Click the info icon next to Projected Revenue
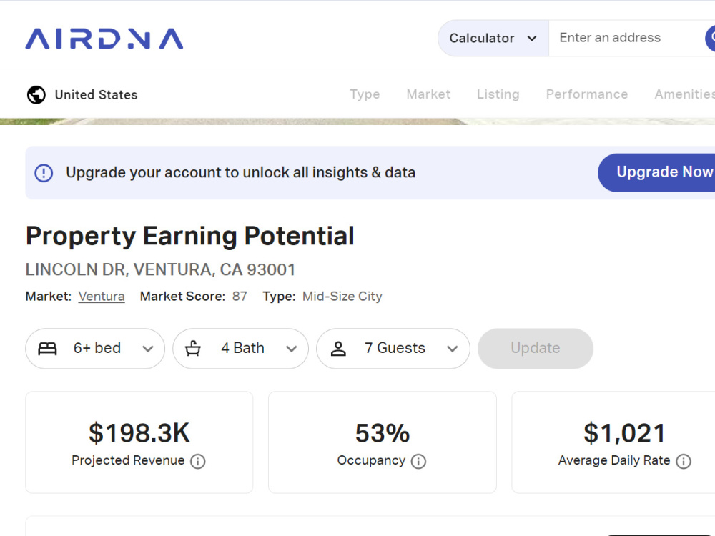The width and height of the screenshot is (715, 536). click(198, 461)
